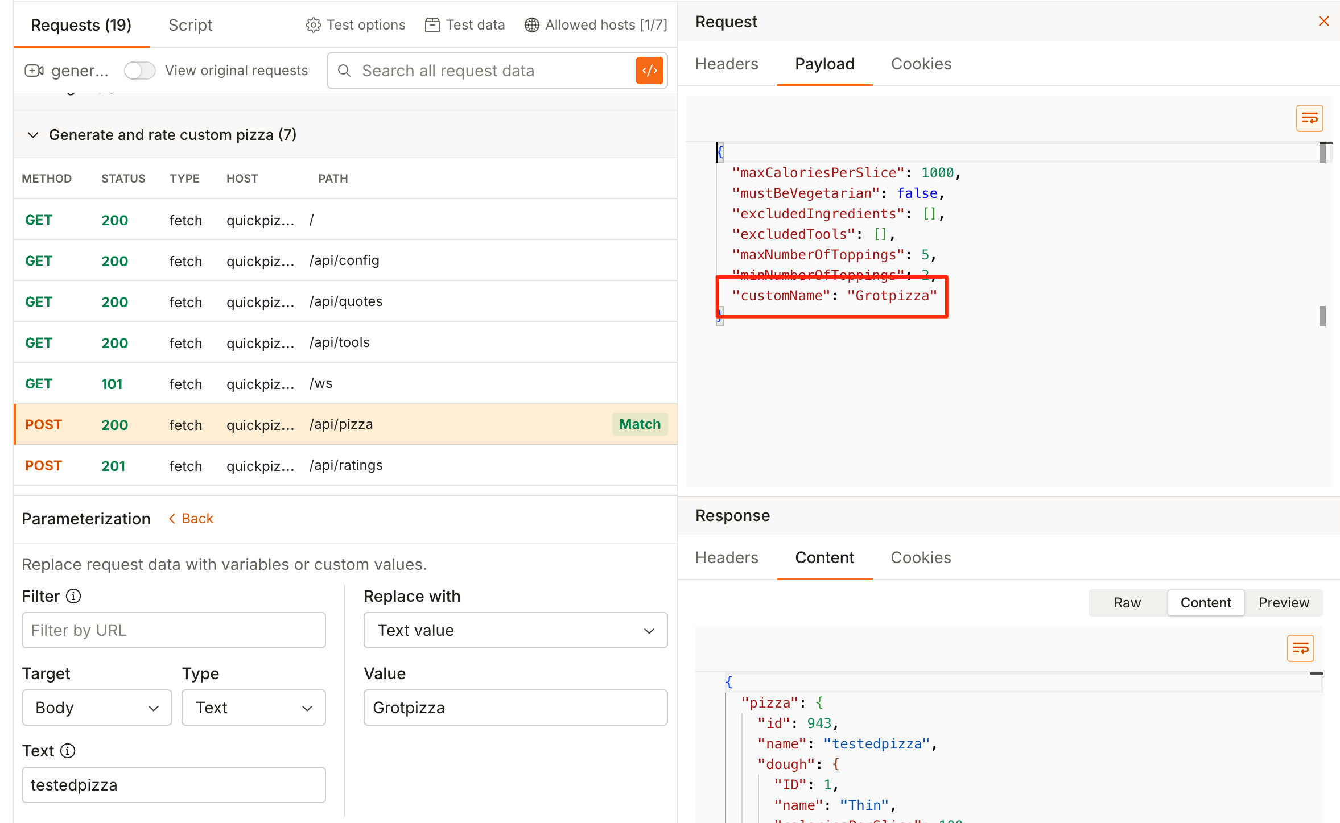Switch response view to Preview
The image size is (1340, 823).
[x=1283, y=602]
